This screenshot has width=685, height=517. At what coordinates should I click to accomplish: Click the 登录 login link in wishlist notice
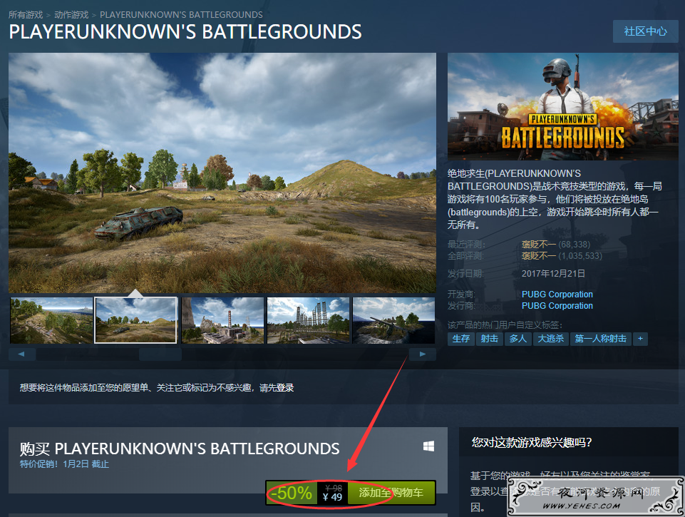point(285,388)
